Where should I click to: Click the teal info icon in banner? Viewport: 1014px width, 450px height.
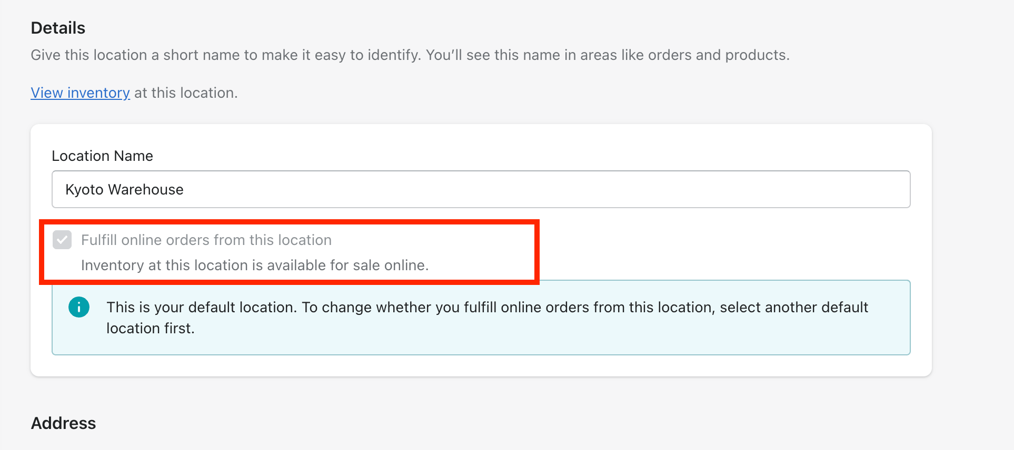point(79,307)
